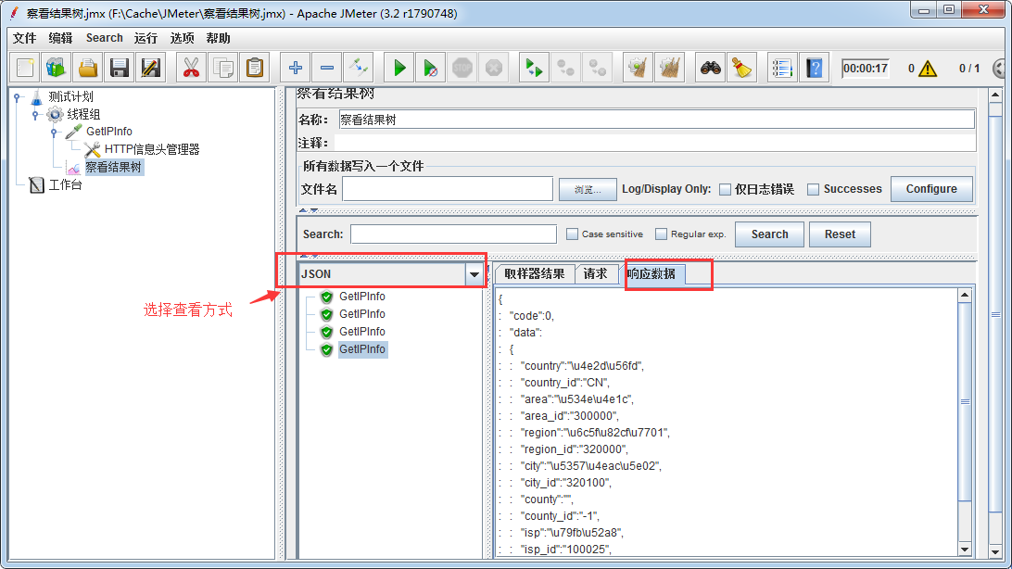This screenshot has height=569, width=1012.
Task: Click the 名称 input field
Action: click(656, 120)
